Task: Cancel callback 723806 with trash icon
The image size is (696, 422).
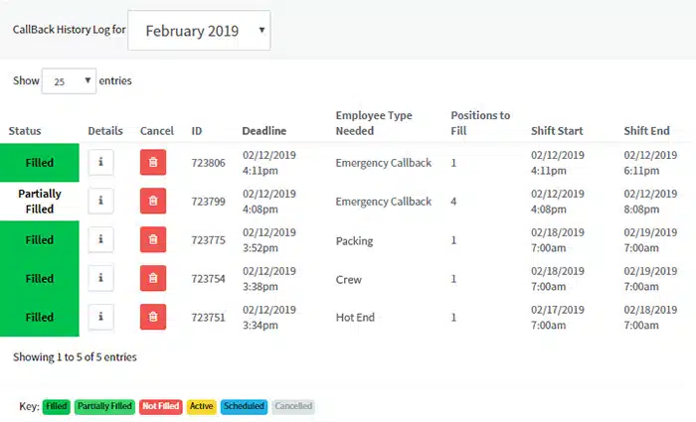Action: pos(153,162)
